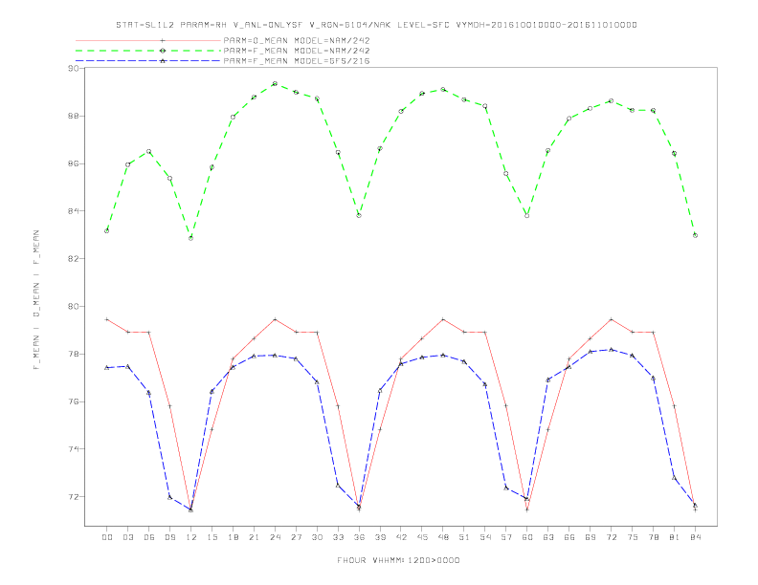Screen dimensions: 758x585
Task: Click x-axis forecast hour label 42
Action: point(401,537)
